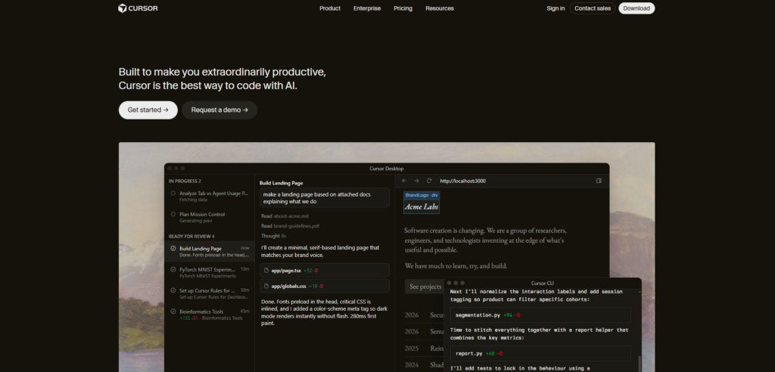775x372 pixels.
Task: Open the segmentation.py diff in Cursor CLI
Action: tap(540, 315)
